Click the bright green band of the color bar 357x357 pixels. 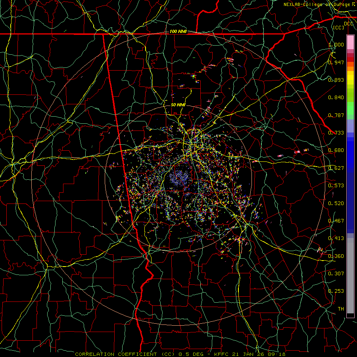(x=350, y=108)
